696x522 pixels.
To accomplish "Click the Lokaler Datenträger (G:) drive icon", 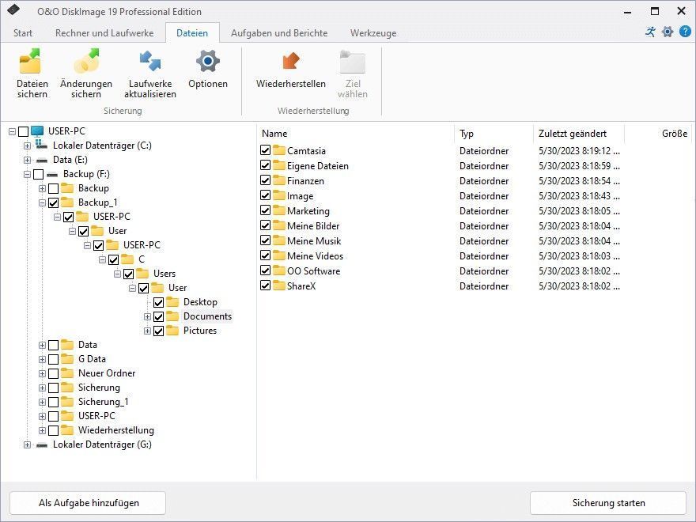I will pyautogui.click(x=42, y=444).
